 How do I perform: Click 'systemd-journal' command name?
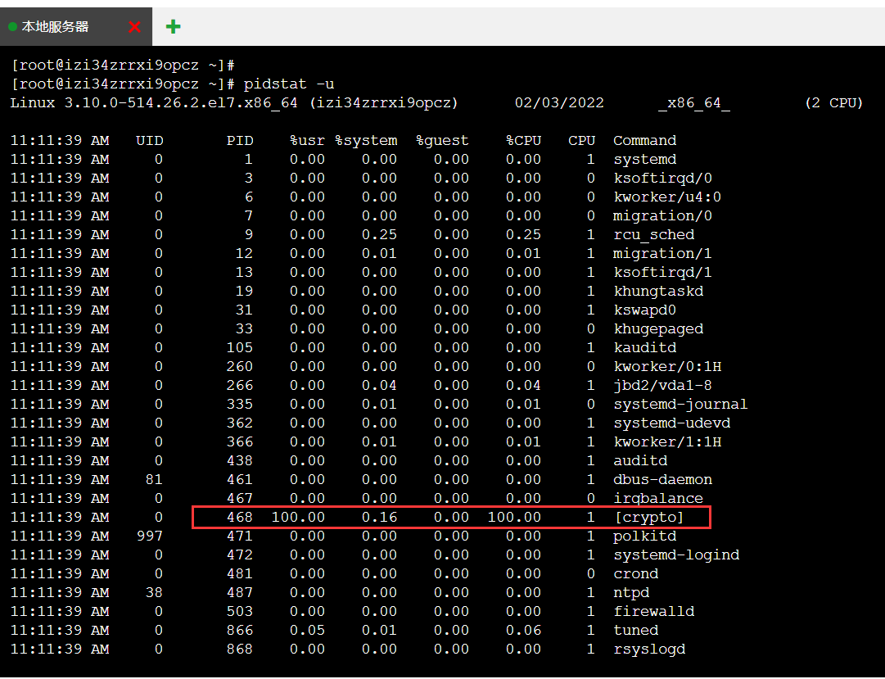[x=680, y=405]
